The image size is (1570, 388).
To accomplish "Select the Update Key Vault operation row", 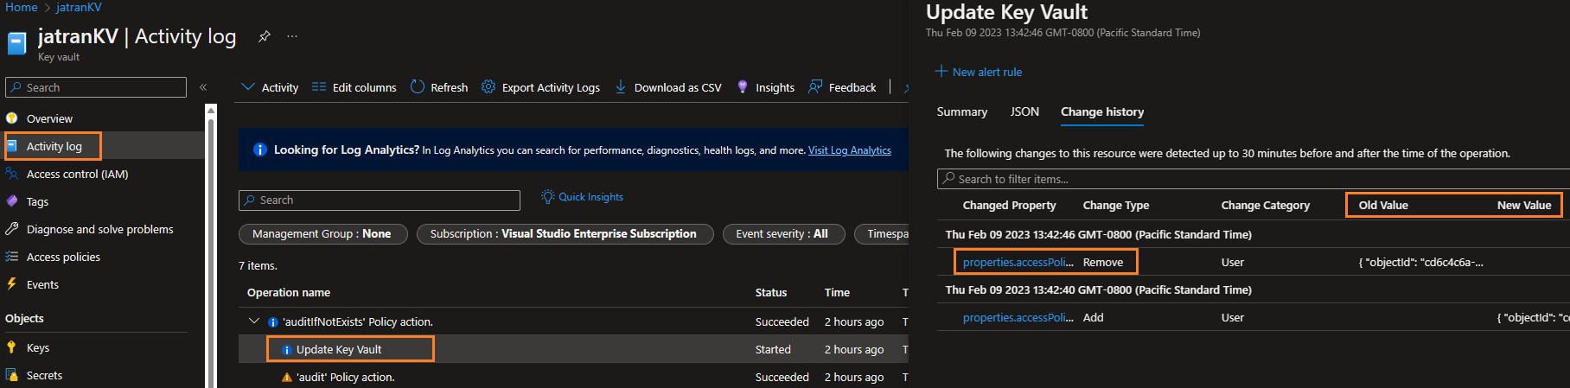I will tap(574, 349).
